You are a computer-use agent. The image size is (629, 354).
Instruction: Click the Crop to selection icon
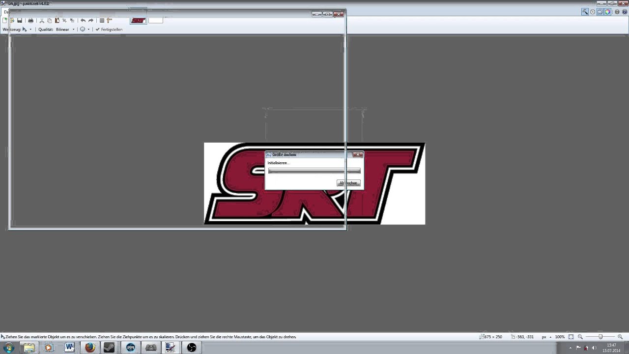pos(64,21)
